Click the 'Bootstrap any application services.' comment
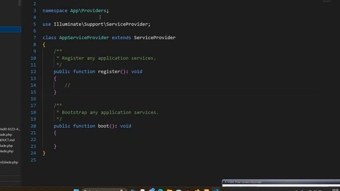 [x=110, y=112]
